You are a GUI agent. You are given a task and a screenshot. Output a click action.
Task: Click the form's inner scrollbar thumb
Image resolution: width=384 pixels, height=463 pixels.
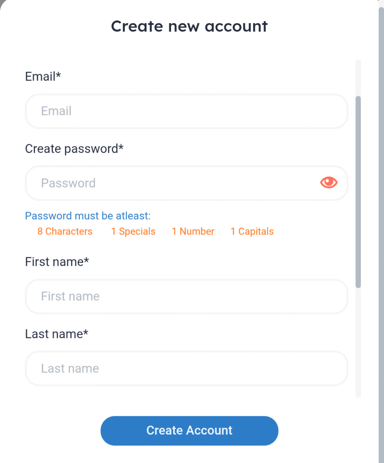coord(358,192)
